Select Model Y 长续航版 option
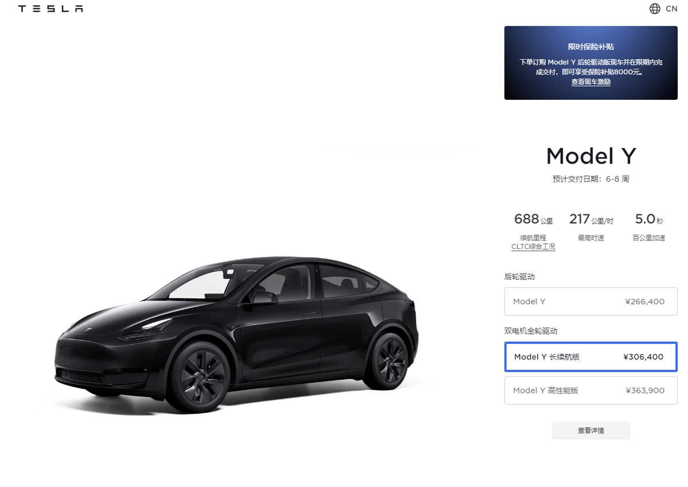 tap(591, 357)
